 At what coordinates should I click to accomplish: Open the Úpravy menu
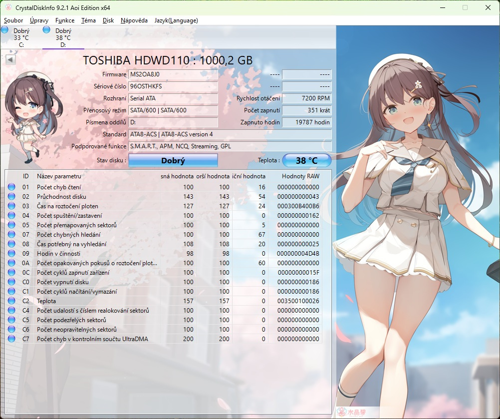pos(38,20)
